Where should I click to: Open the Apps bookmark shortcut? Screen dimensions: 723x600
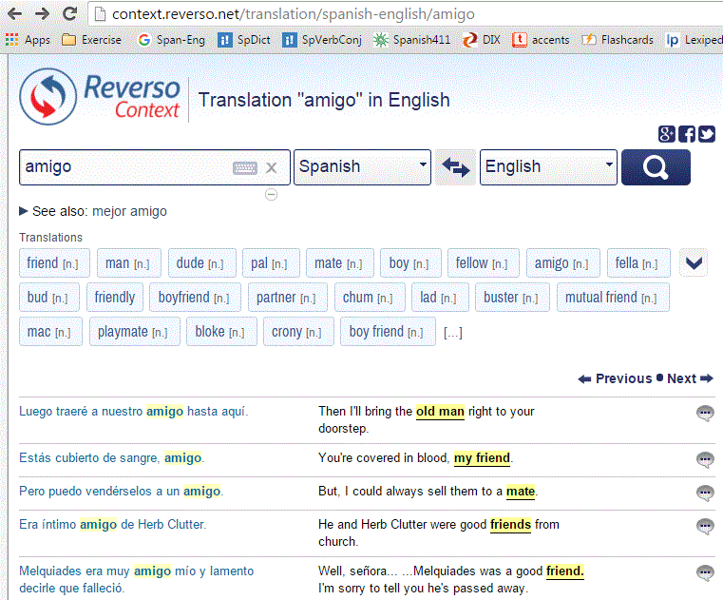click(28, 40)
